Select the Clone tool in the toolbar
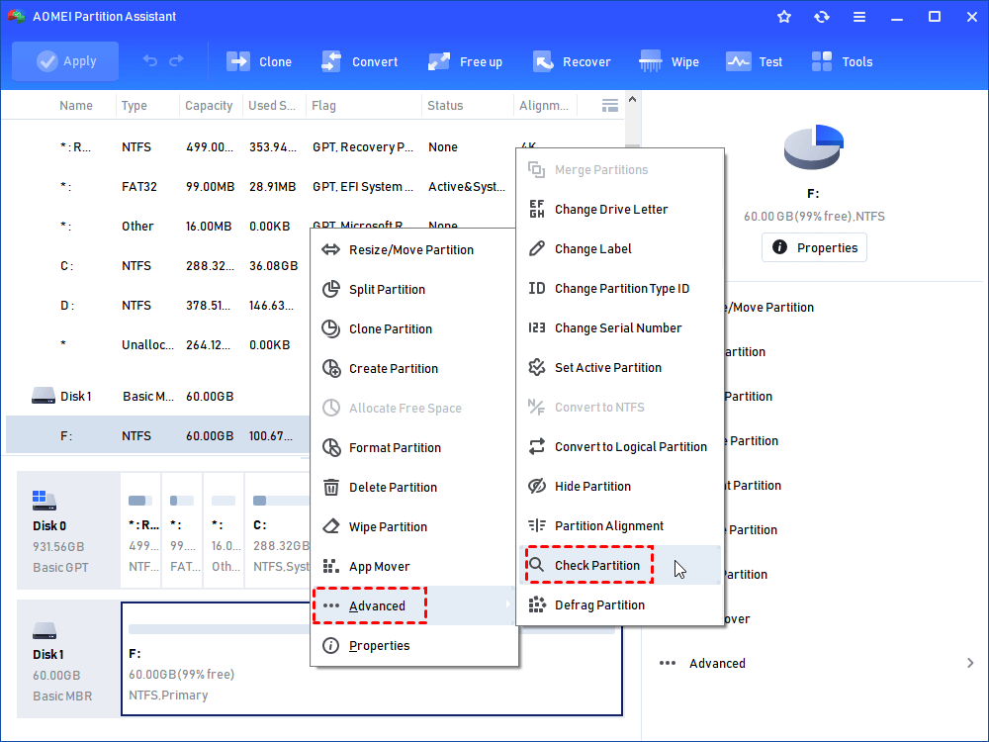989x742 pixels. pyautogui.click(x=259, y=61)
